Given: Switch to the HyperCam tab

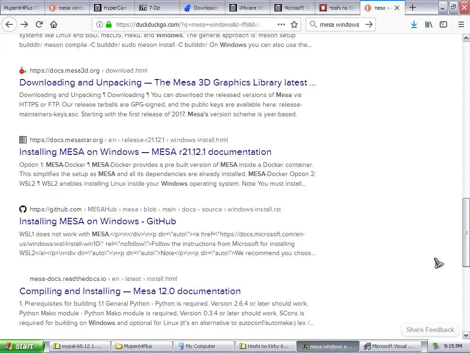Looking at the screenshot, I should [112, 8].
